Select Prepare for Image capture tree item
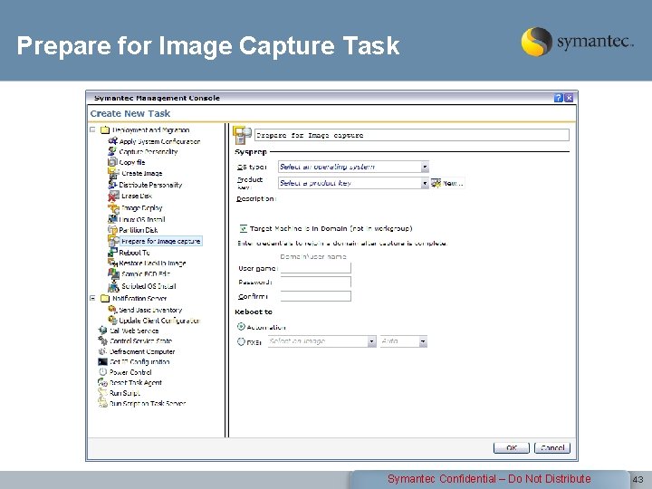This screenshot has width=652, height=489. (161, 241)
